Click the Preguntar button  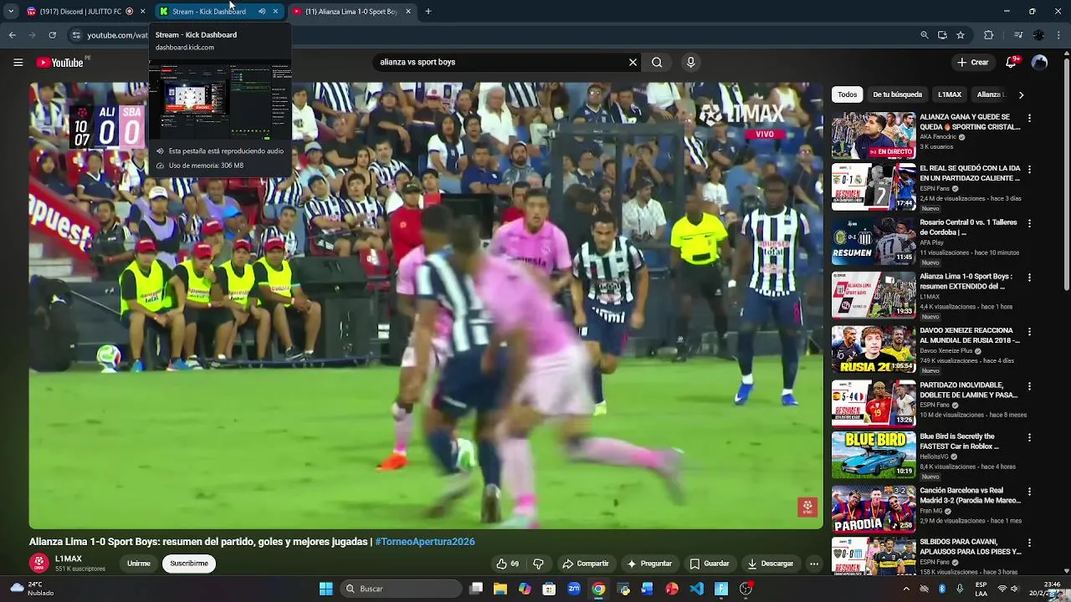[x=649, y=564]
